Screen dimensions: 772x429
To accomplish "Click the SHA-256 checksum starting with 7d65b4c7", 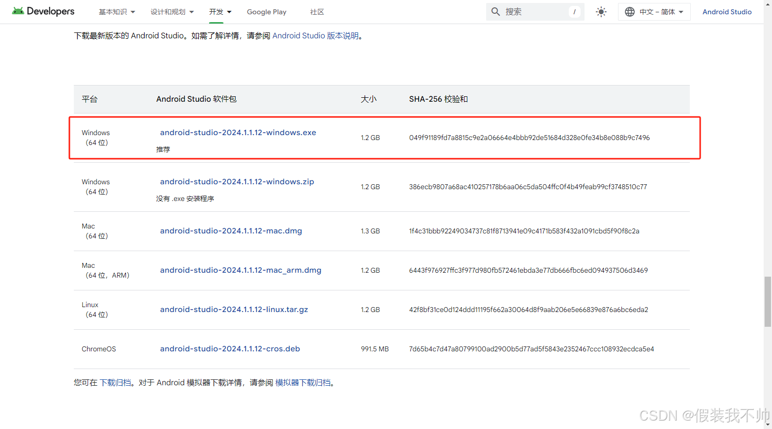I will pos(531,349).
